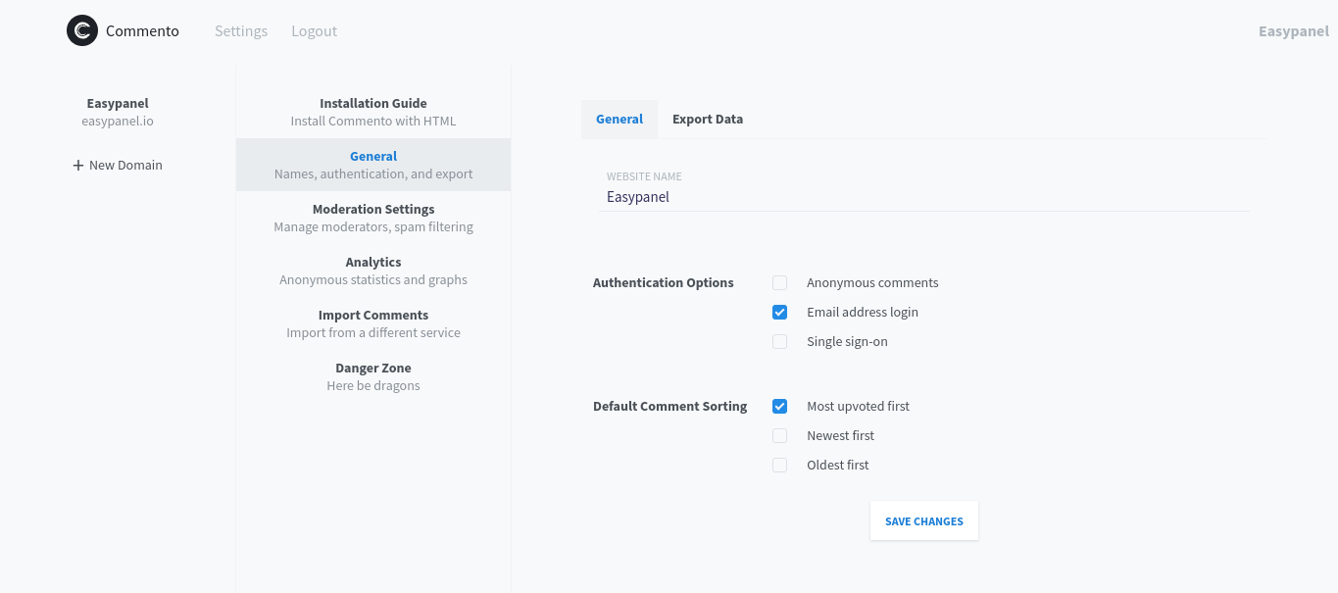Image resolution: width=1338 pixels, height=593 pixels.
Task: Open the Analytics section
Action: pyautogui.click(x=372, y=271)
